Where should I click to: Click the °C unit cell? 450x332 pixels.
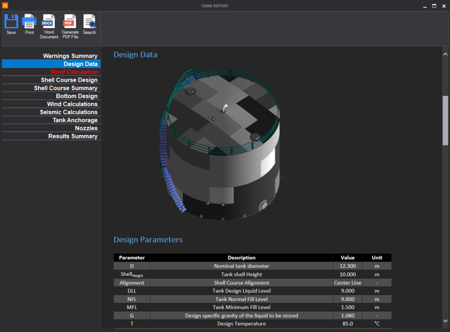pyautogui.click(x=377, y=324)
